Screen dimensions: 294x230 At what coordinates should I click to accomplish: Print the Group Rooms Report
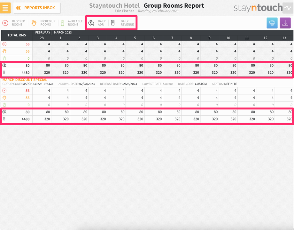pos(272,23)
